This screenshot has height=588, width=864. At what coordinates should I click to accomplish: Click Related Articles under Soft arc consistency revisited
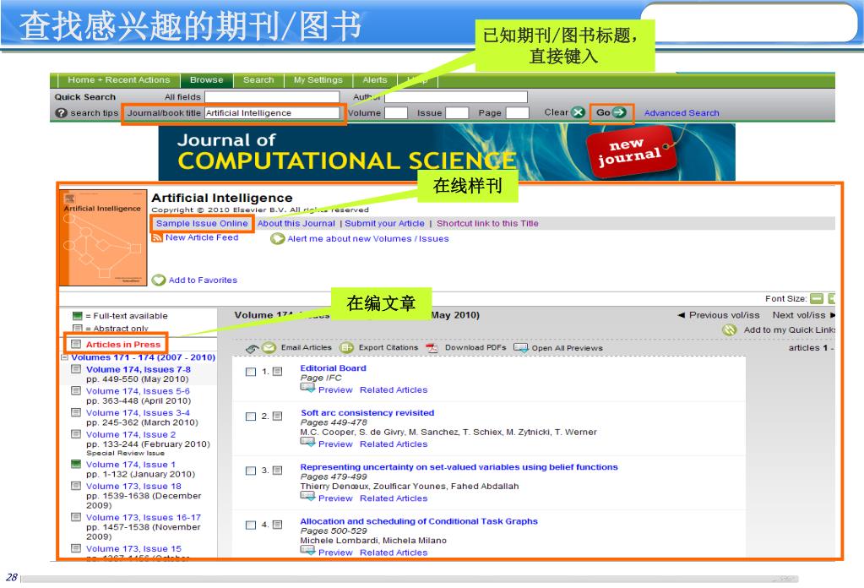pyautogui.click(x=394, y=444)
